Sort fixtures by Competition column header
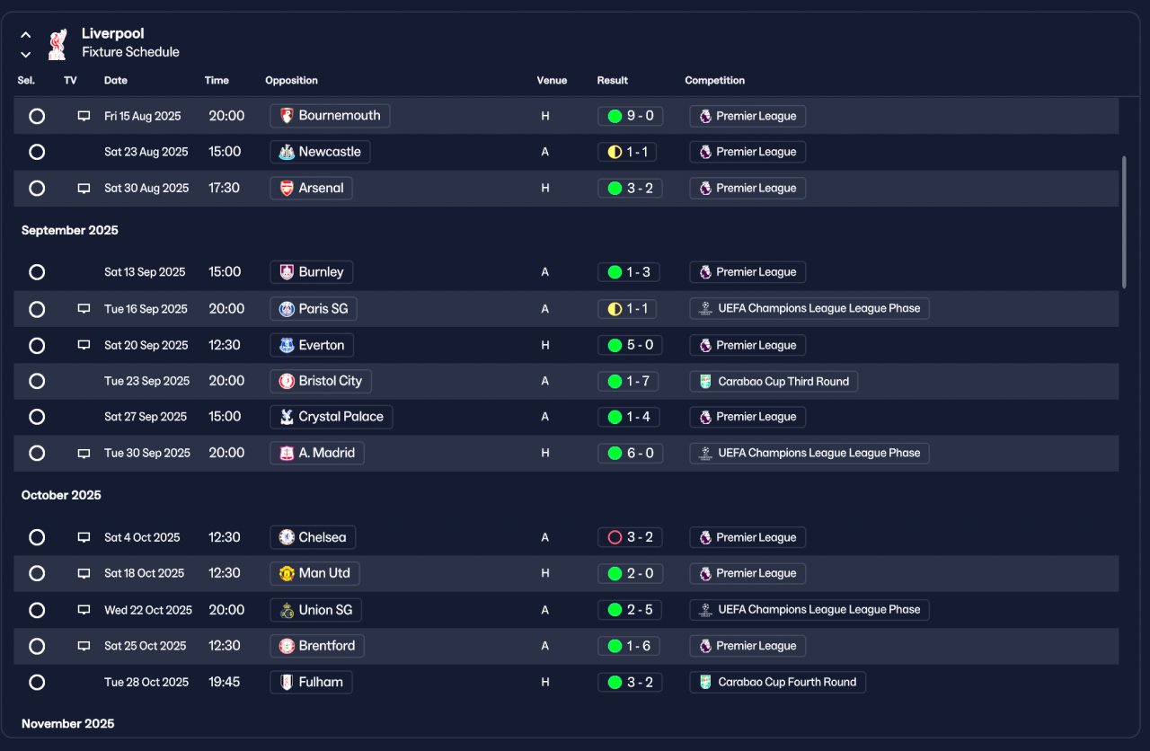The width and height of the screenshot is (1150, 751). (x=715, y=80)
